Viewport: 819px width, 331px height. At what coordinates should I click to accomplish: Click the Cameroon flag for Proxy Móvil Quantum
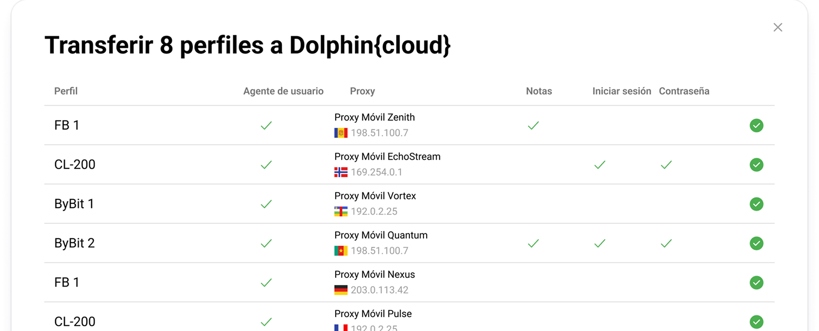pos(341,251)
